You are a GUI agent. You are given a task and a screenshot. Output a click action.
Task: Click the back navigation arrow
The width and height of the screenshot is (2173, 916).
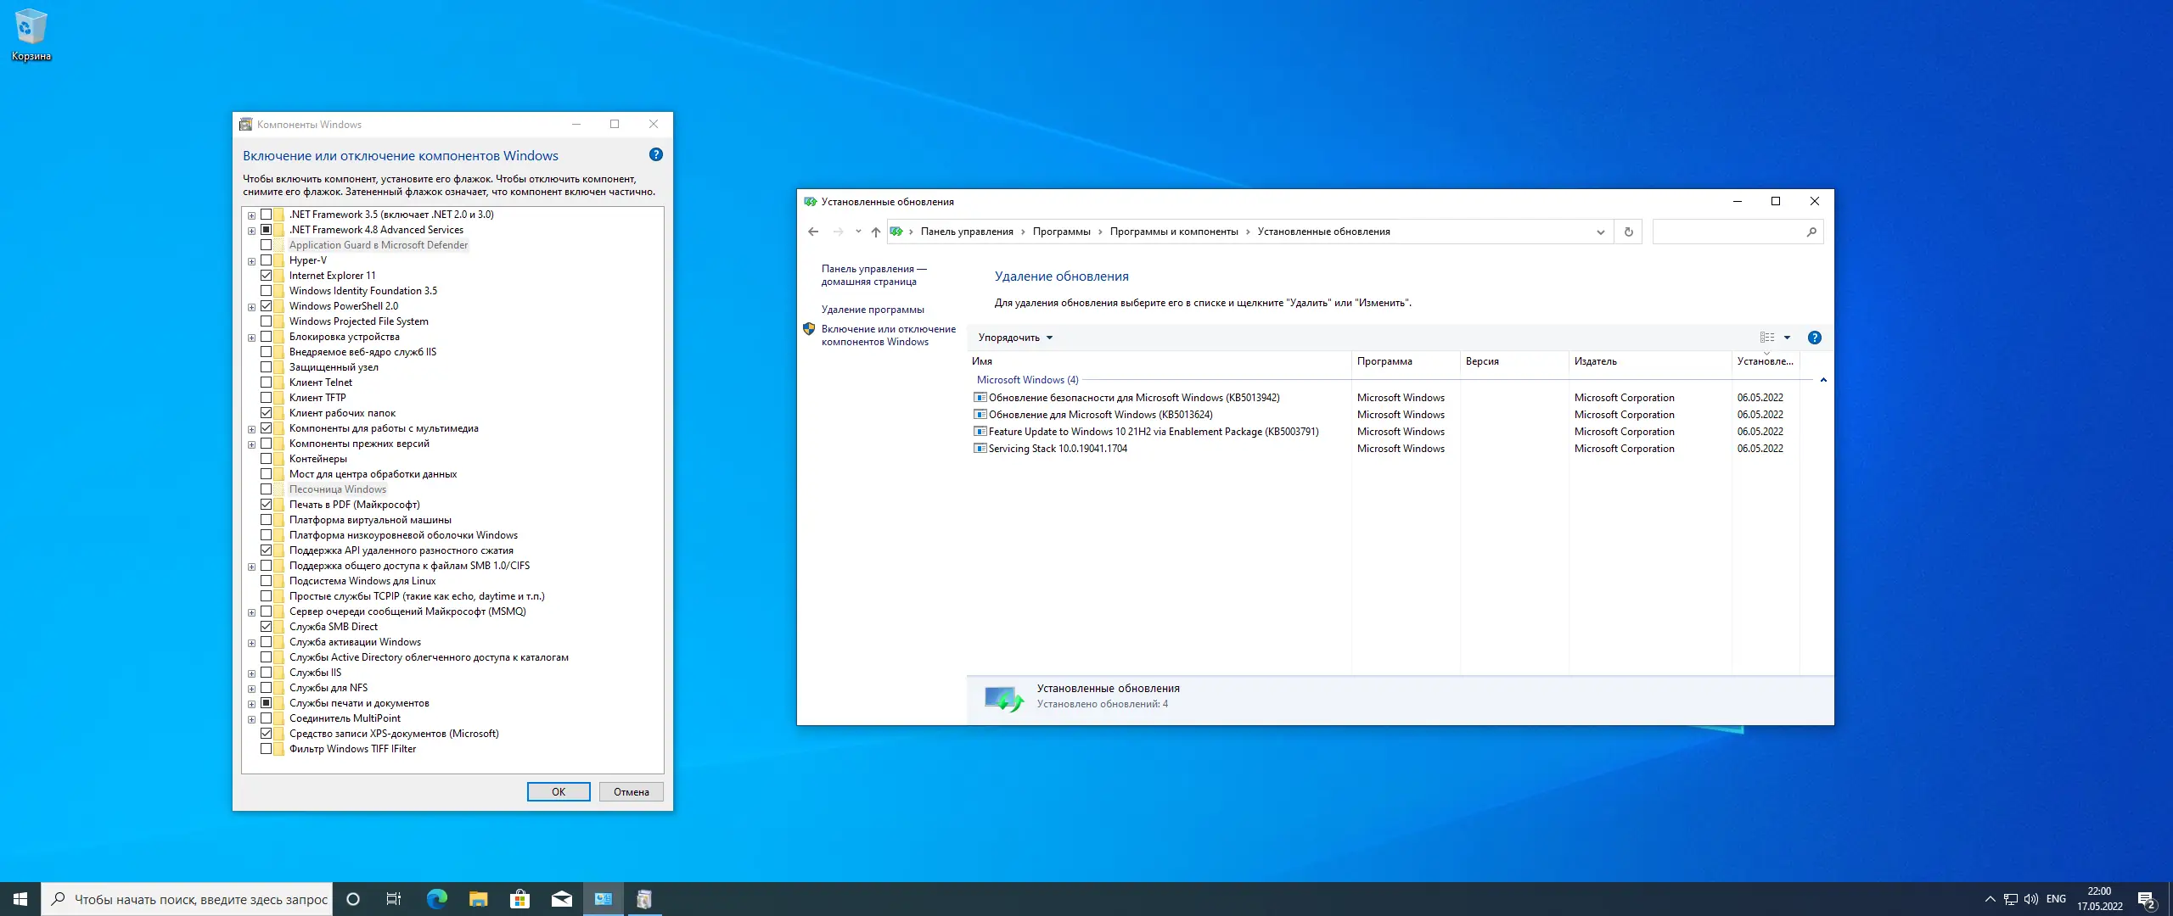click(813, 232)
